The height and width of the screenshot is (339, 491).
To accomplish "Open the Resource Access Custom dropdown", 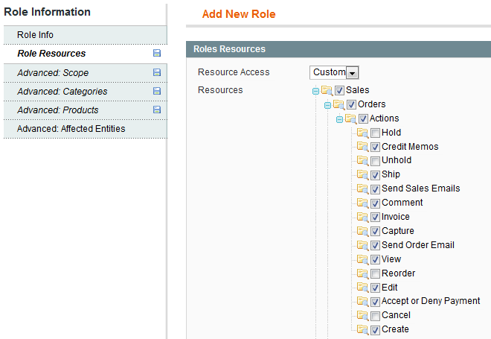I will click(x=334, y=72).
